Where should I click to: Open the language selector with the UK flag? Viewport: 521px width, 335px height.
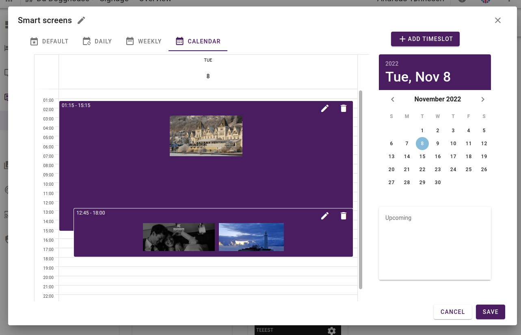click(485, 2)
